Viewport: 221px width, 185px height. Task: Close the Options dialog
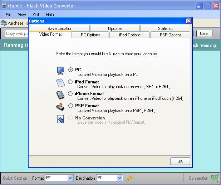point(188,21)
